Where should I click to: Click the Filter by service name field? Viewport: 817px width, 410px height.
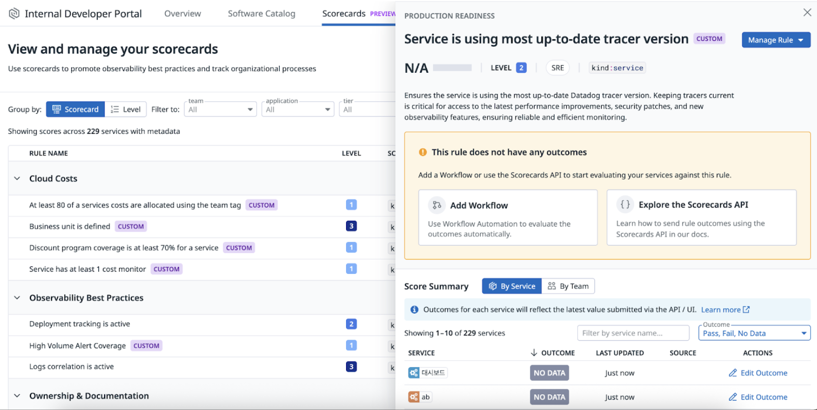(633, 333)
